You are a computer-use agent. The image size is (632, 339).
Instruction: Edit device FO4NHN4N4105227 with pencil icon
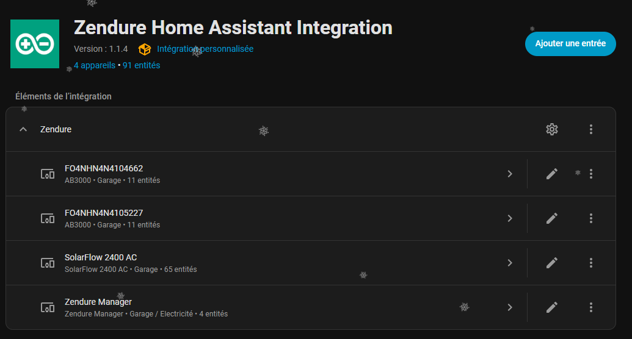(552, 218)
